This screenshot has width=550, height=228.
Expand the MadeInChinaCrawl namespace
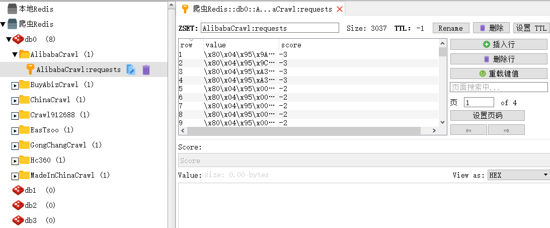15,176
